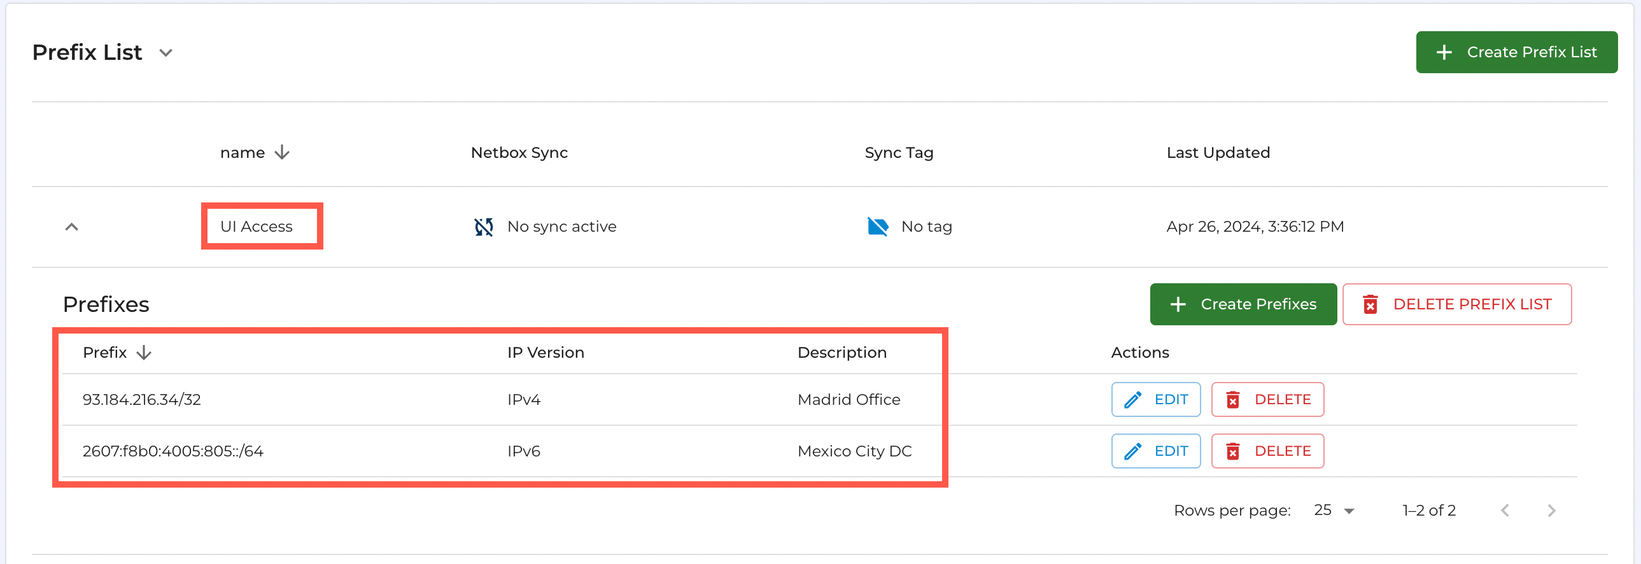Click the 1–2 of 2 pagination text
The image size is (1641, 564).
point(1429,511)
